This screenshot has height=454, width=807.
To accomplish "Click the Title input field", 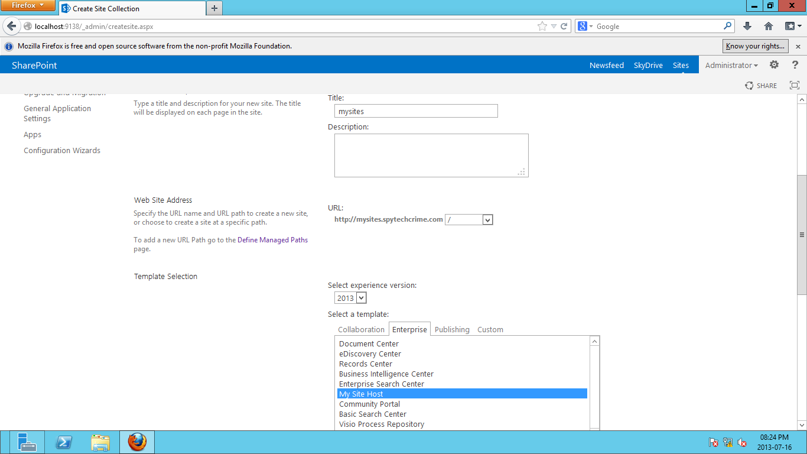I will pyautogui.click(x=416, y=111).
